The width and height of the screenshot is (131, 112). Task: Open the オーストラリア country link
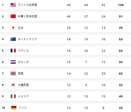[x=28, y=39]
